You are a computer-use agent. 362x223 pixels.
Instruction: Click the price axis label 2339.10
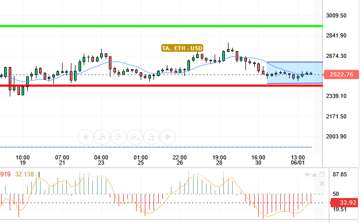[x=336, y=96]
